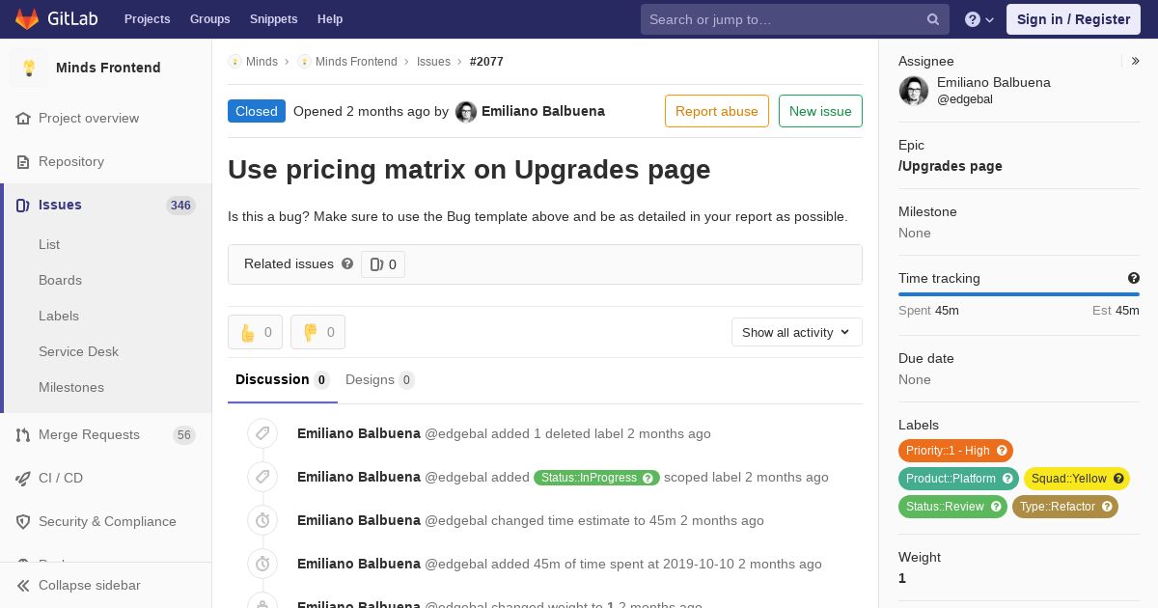Open the help question mark menu

point(979,19)
